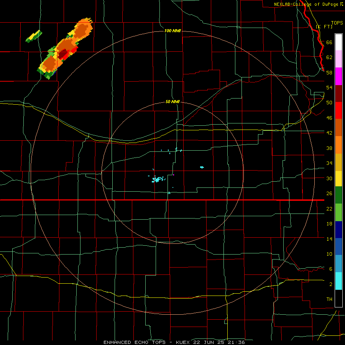Click the dark green 26-30 kft swatch
This screenshot has height=345, width=345.
[x=338, y=195]
